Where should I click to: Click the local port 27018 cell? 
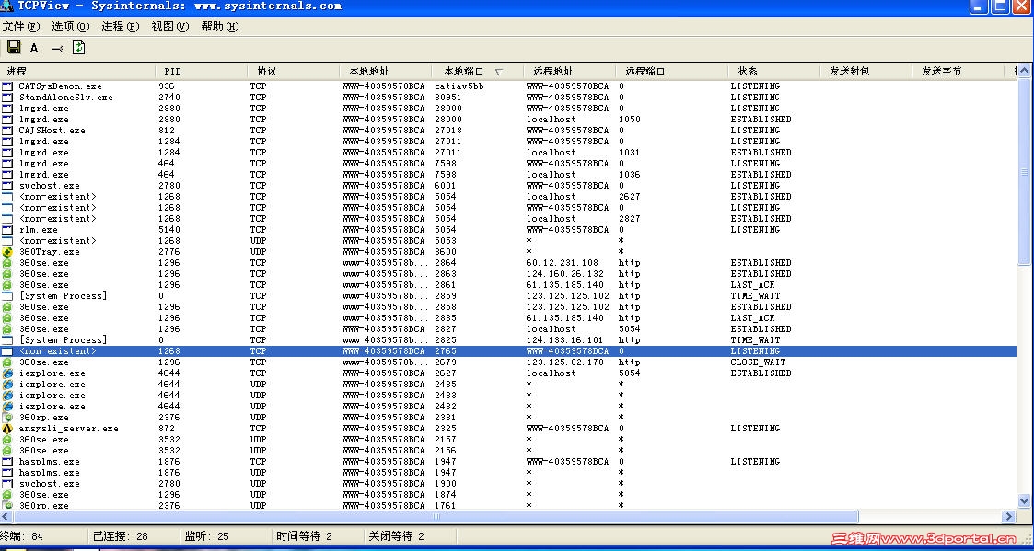click(448, 131)
